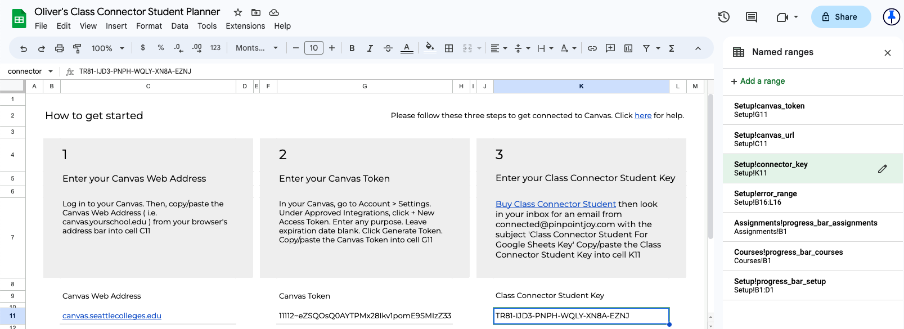Open version history clock icon
The width and height of the screenshot is (904, 329).
point(724,17)
